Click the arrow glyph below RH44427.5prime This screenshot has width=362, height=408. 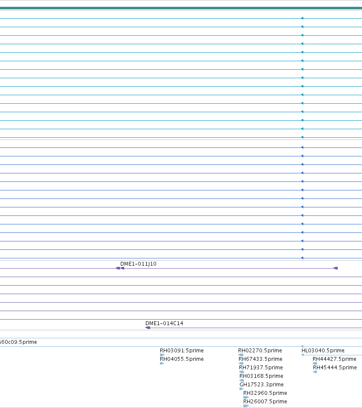pyautogui.click(x=315, y=363)
